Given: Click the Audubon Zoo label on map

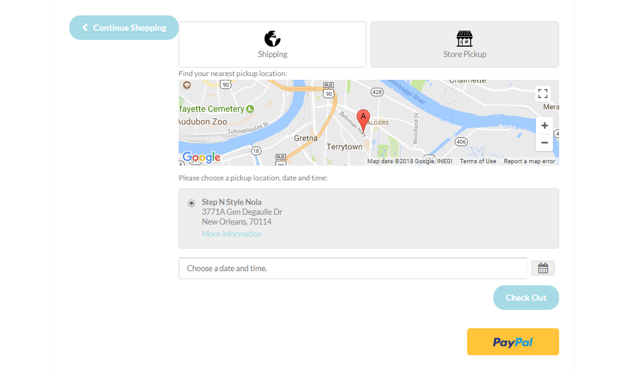Looking at the screenshot, I should [x=203, y=121].
